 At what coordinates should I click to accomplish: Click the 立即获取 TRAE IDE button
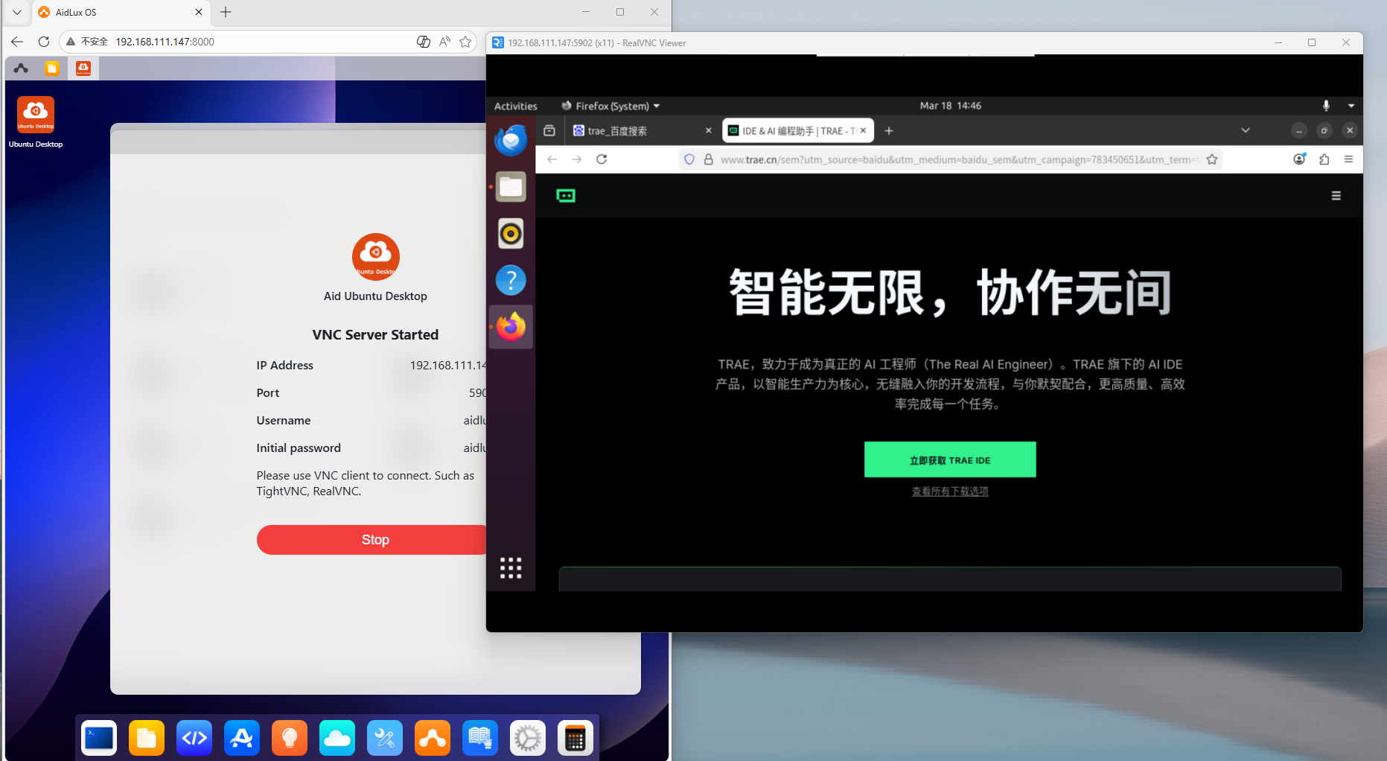click(950, 459)
